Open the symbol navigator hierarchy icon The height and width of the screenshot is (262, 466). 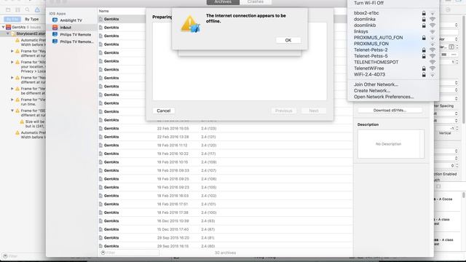coord(17,9)
